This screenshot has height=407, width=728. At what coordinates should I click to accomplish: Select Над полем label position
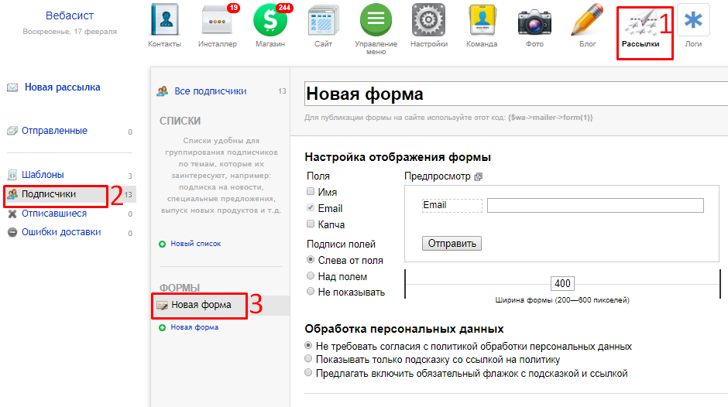click(x=311, y=275)
